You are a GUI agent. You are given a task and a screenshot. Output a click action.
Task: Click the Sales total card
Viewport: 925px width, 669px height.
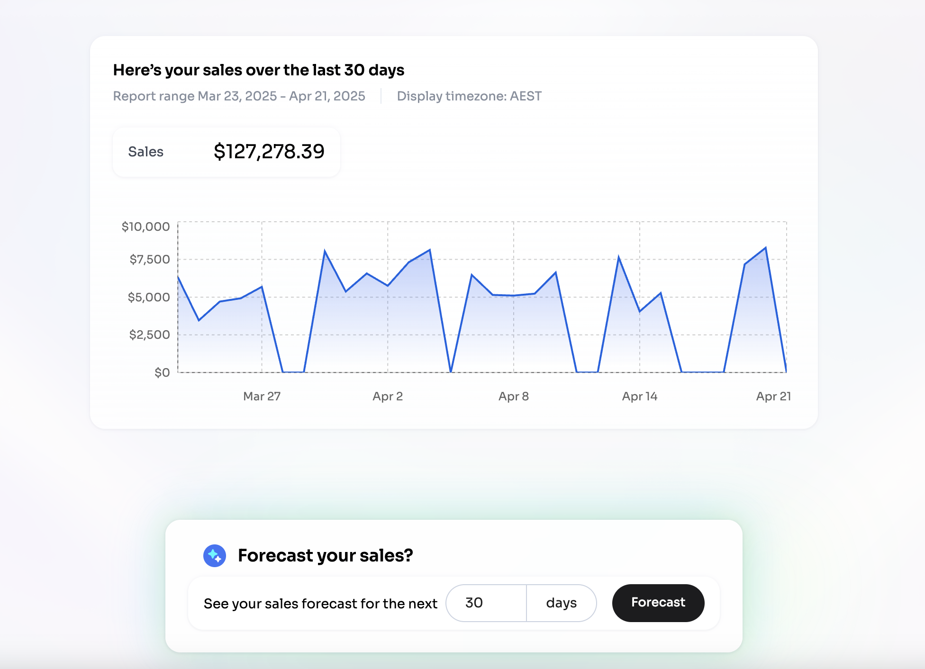point(226,152)
